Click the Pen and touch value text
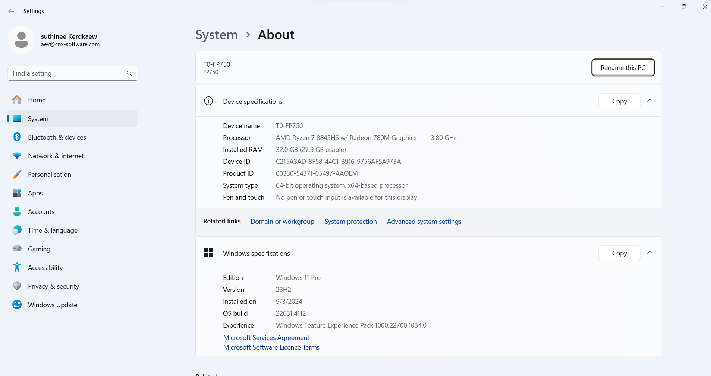711x376 pixels. tap(346, 197)
